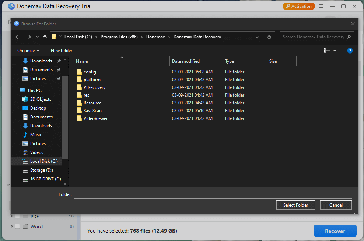Sort by Size column header
Screen dimensions: 364x241
click(x=273, y=61)
